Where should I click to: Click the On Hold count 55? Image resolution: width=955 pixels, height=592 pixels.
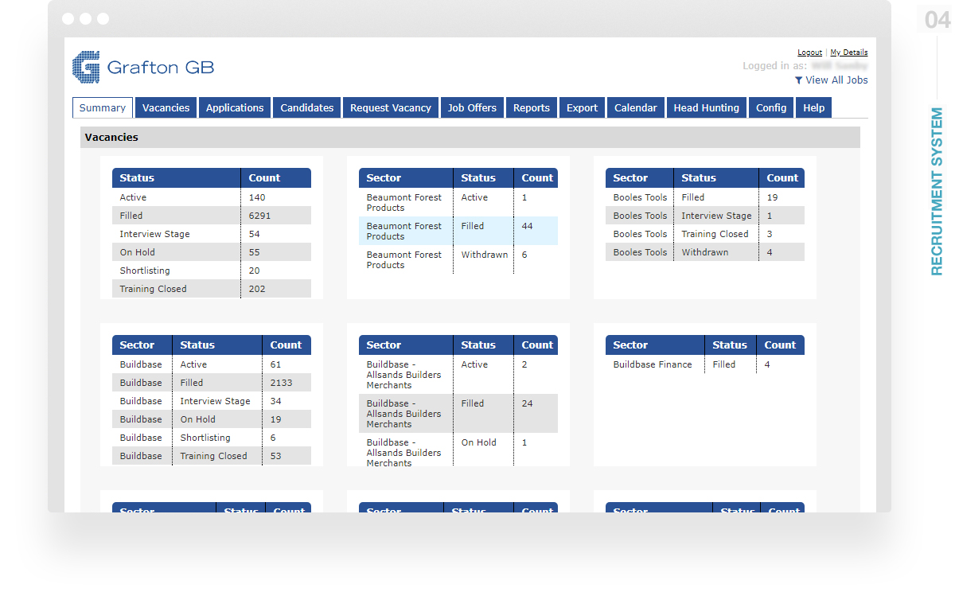(255, 252)
